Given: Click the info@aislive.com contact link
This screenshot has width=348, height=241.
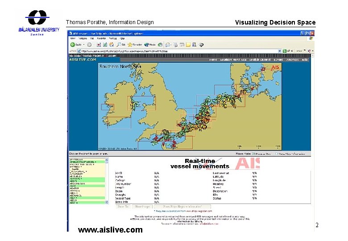Looking at the screenshot, I should [x=209, y=224].
